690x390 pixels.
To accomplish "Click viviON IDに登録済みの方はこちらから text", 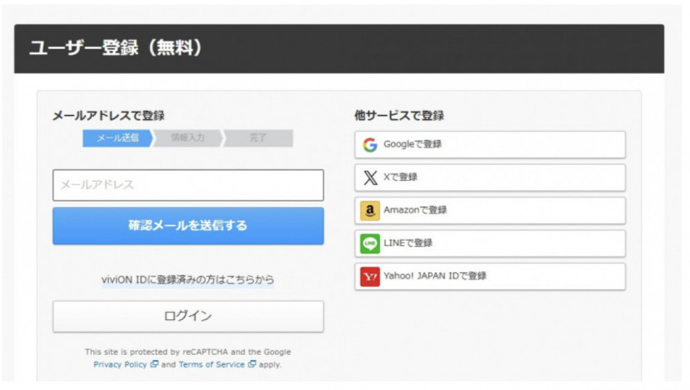I will pos(187,279).
